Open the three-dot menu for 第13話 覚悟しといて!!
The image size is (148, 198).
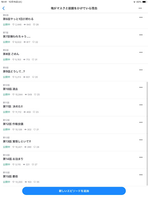click(x=141, y=140)
